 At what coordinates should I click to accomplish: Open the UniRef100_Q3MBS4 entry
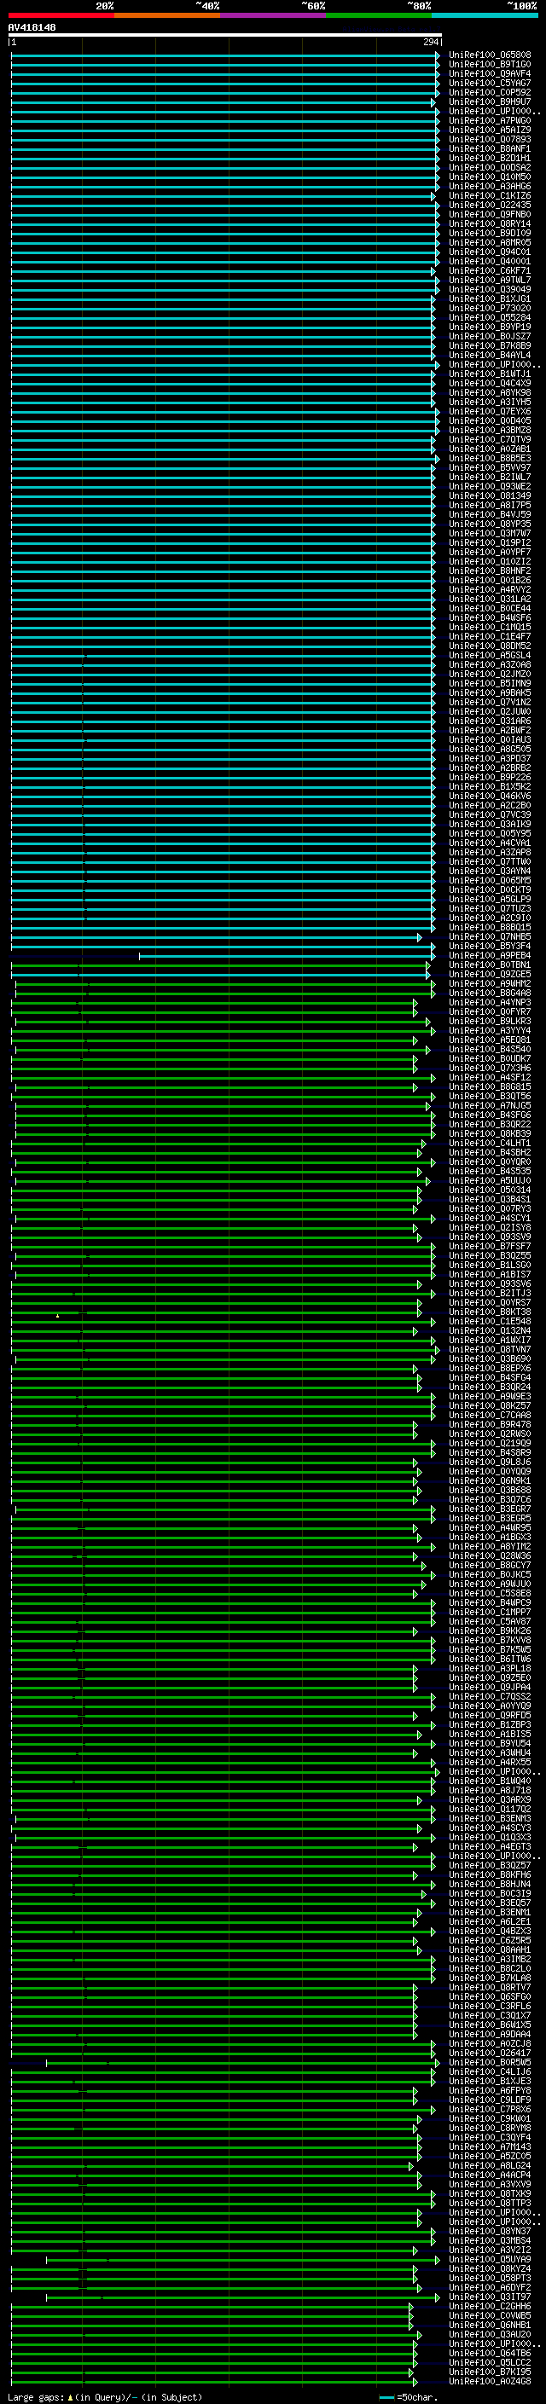point(489,2239)
